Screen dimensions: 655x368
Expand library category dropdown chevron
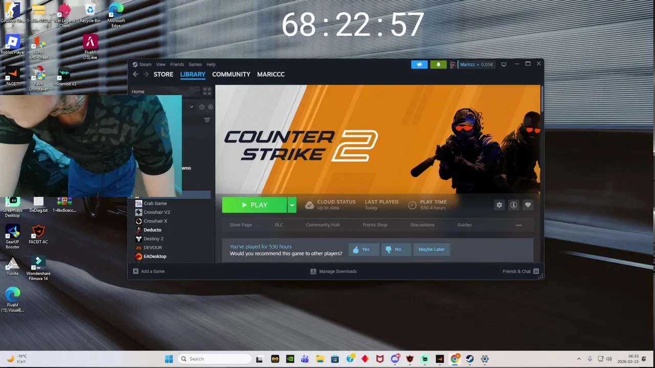191,107
